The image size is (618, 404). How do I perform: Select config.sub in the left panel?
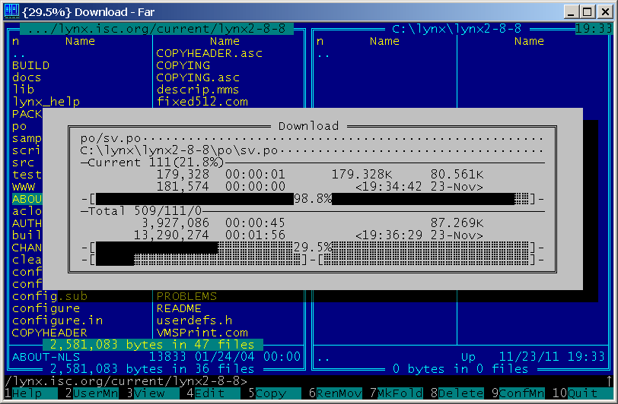(x=49, y=296)
